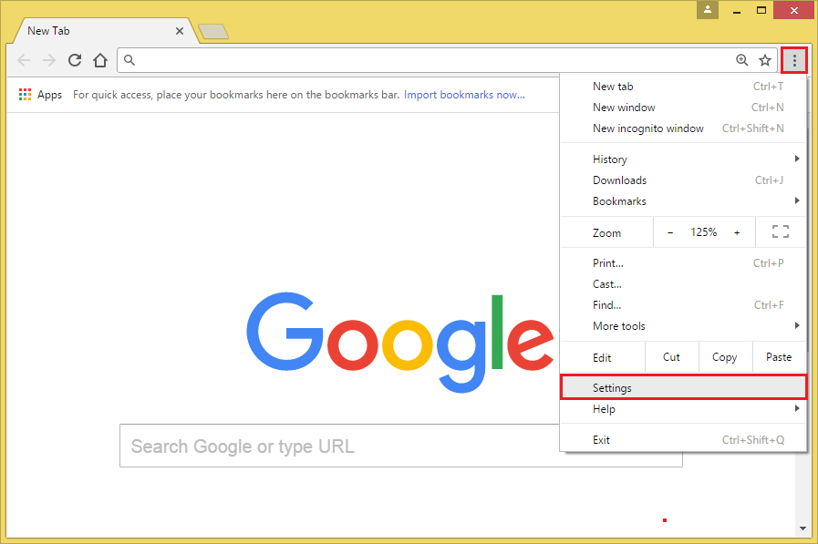818x544 pixels.
Task: Click the Import bookmarks now... link
Action: (x=464, y=95)
